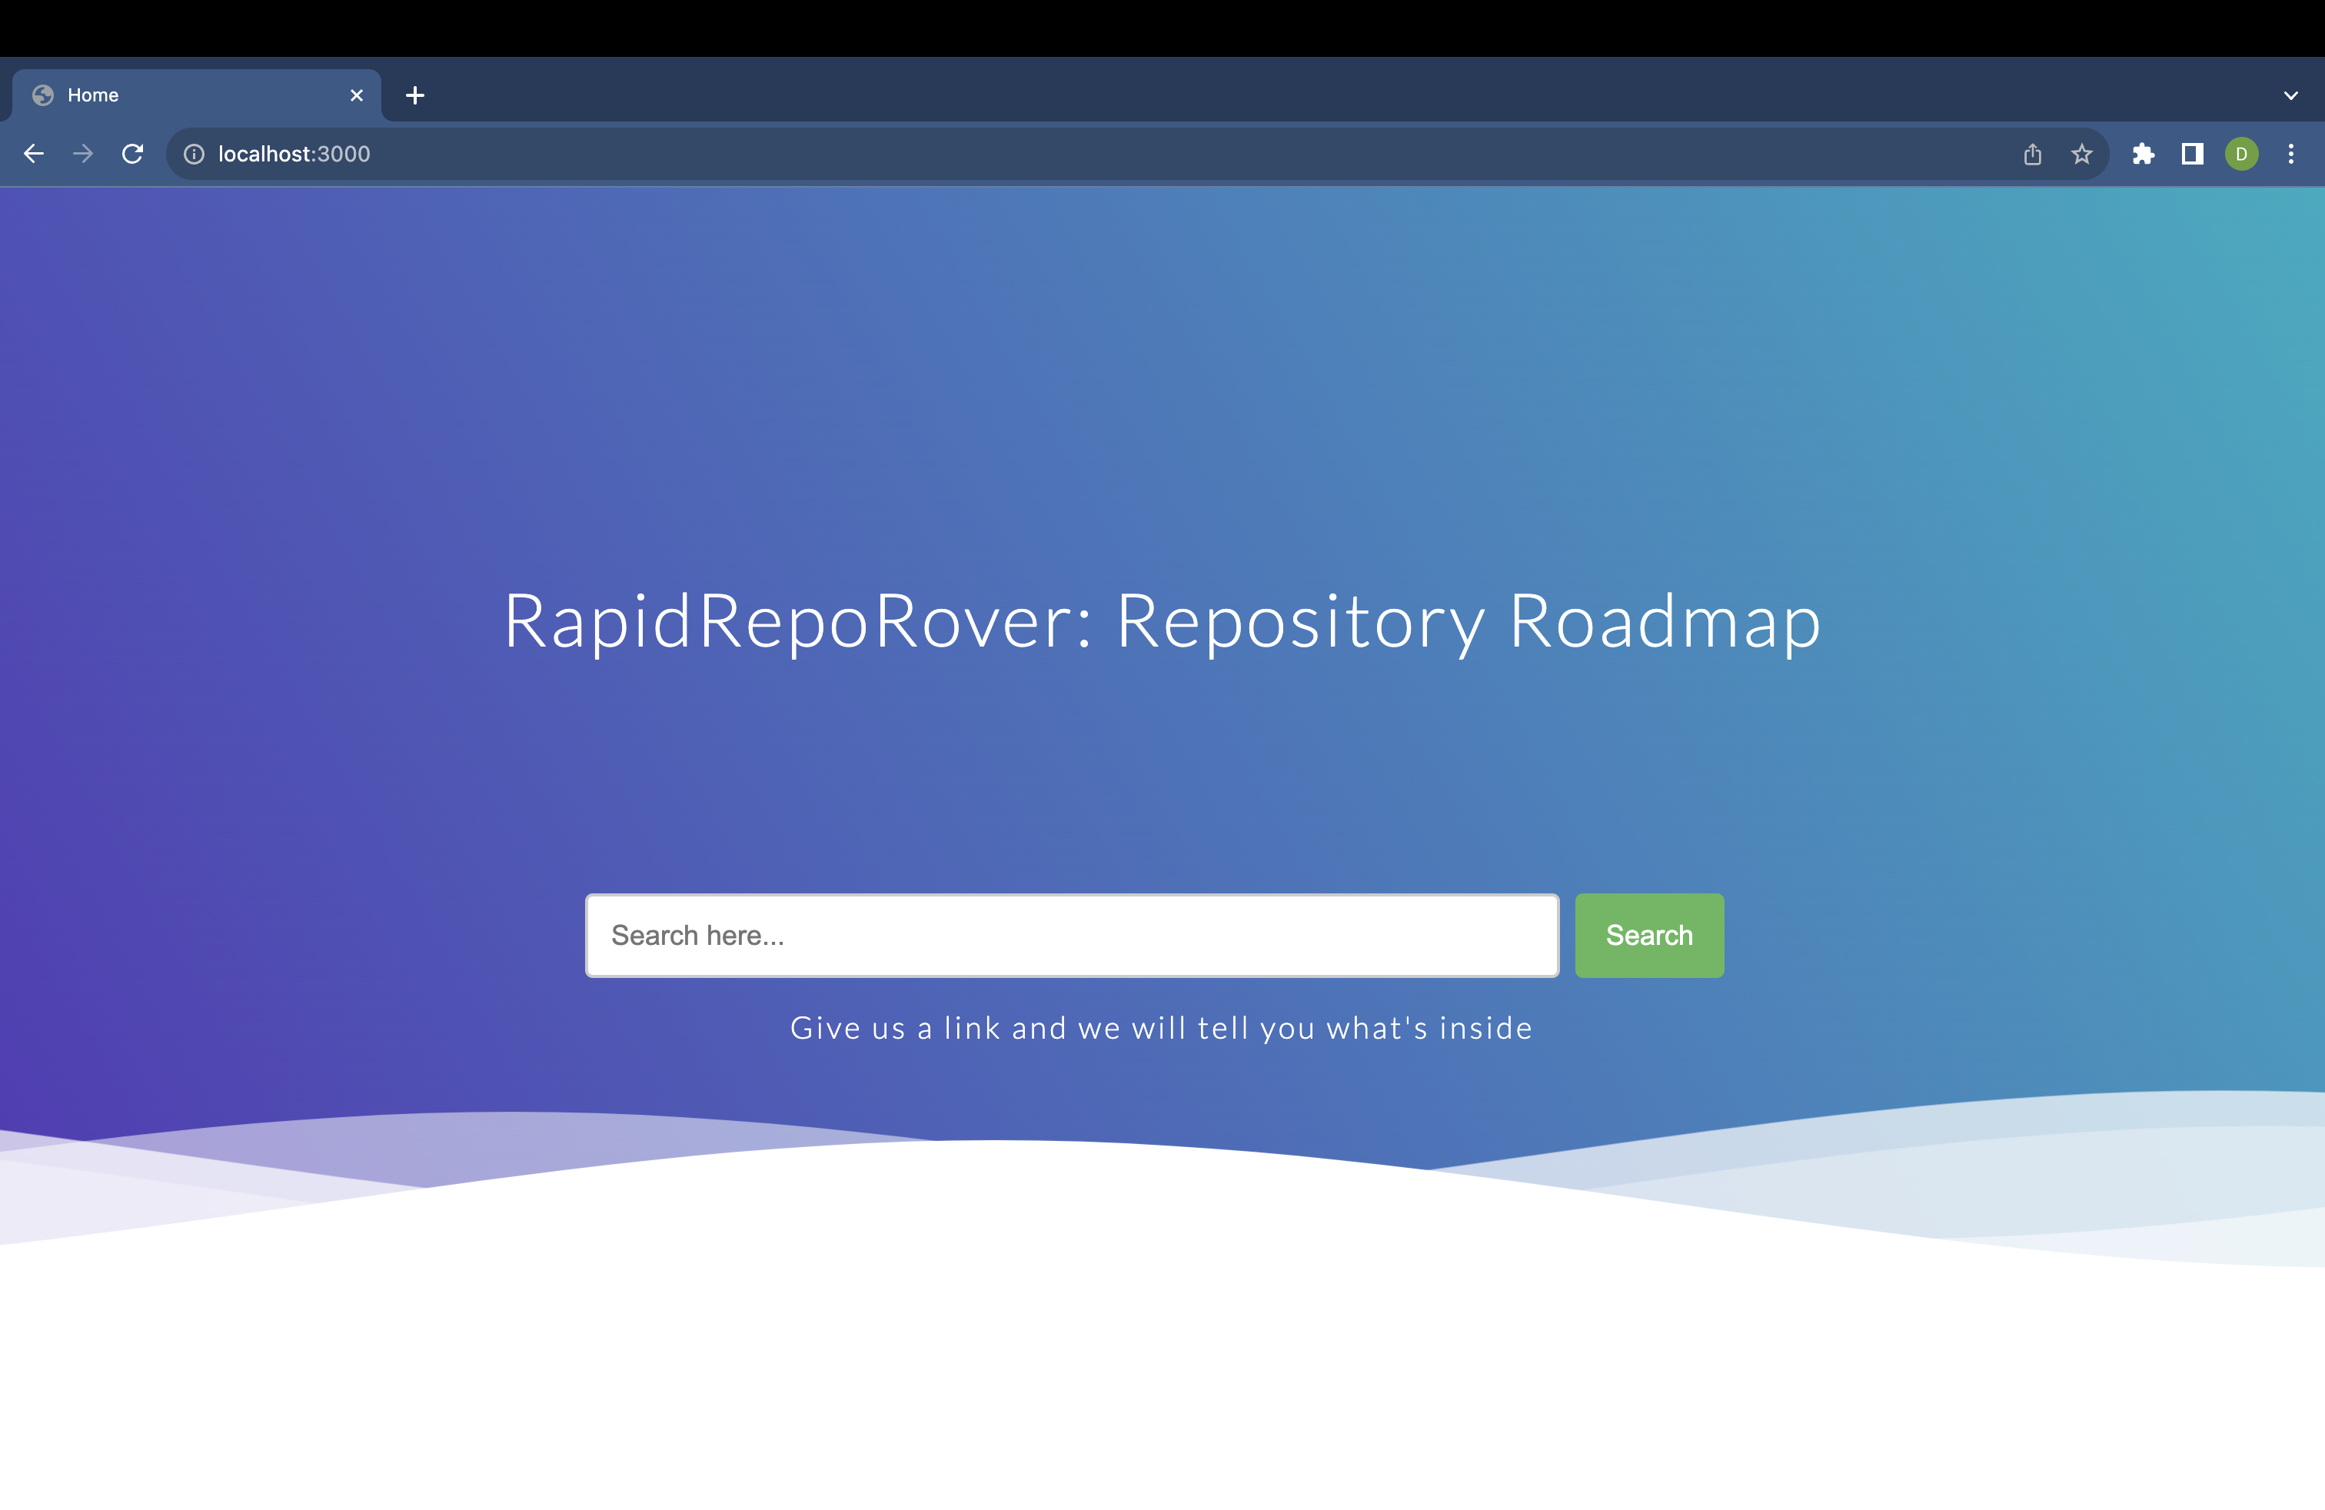Open the tab search chevron

tap(2292, 95)
